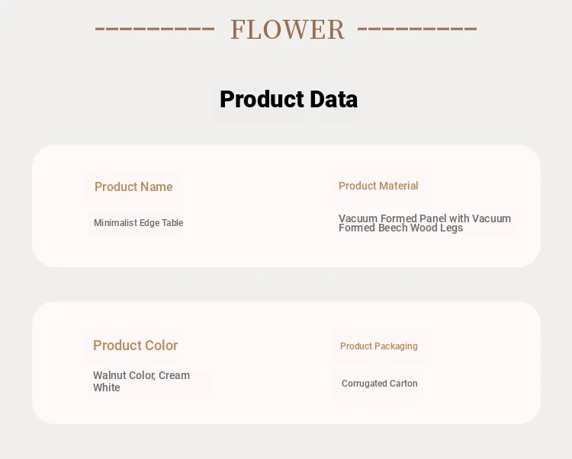This screenshot has height=459, width=572.
Task: Click the dashed line left of FLOWER
Action: pyautogui.click(x=155, y=30)
